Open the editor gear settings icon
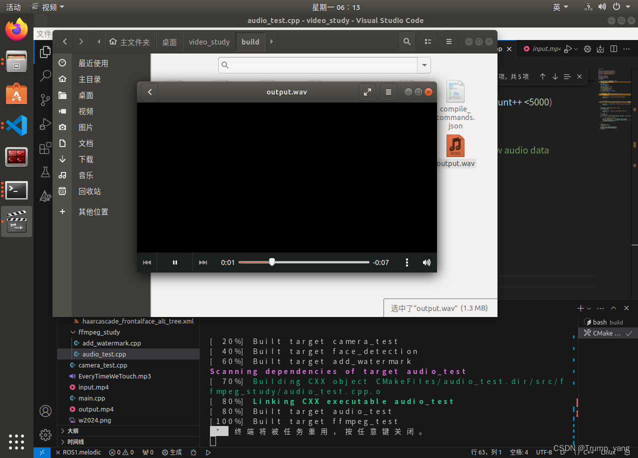Image resolution: width=638 pixels, height=458 pixels. click(x=587, y=49)
